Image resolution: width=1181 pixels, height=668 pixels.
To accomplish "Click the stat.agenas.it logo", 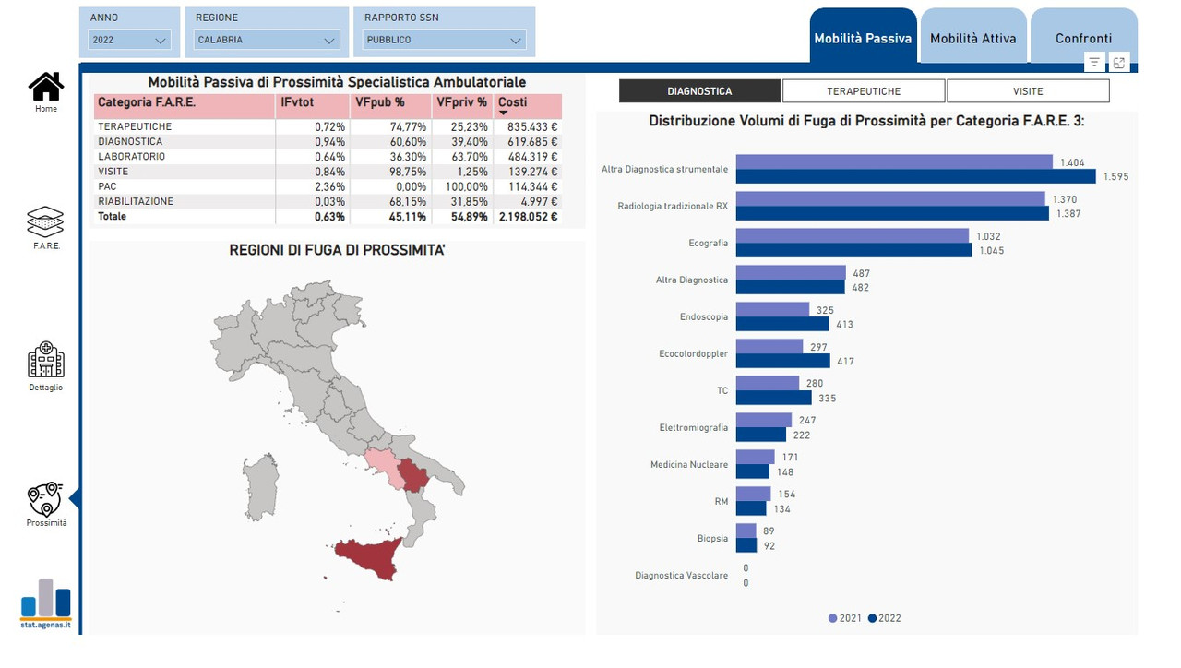I will tap(45, 602).
